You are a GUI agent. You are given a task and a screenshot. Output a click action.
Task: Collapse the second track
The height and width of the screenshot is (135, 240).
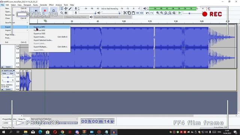2,89
